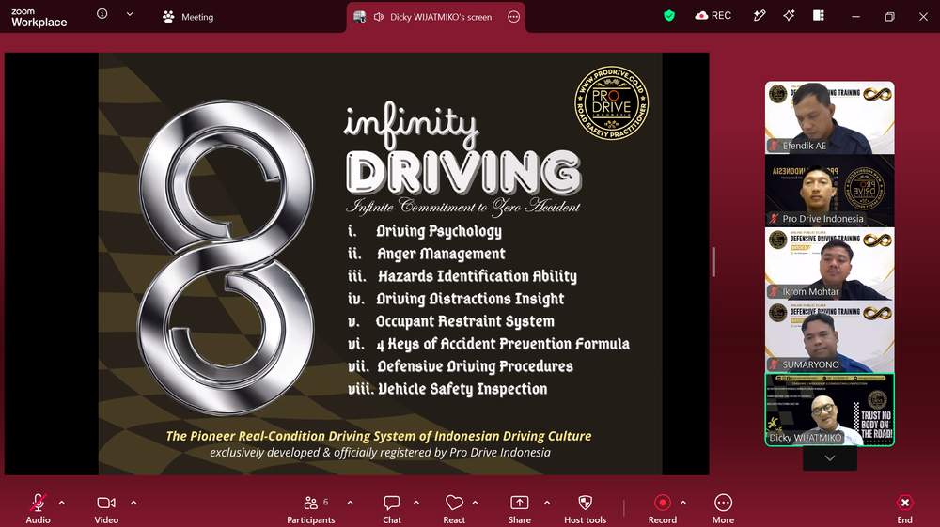Image resolution: width=940 pixels, height=527 pixels.
Task: Click '4 Keys of Accident Prevention Formula'
Action: [503, 344]
